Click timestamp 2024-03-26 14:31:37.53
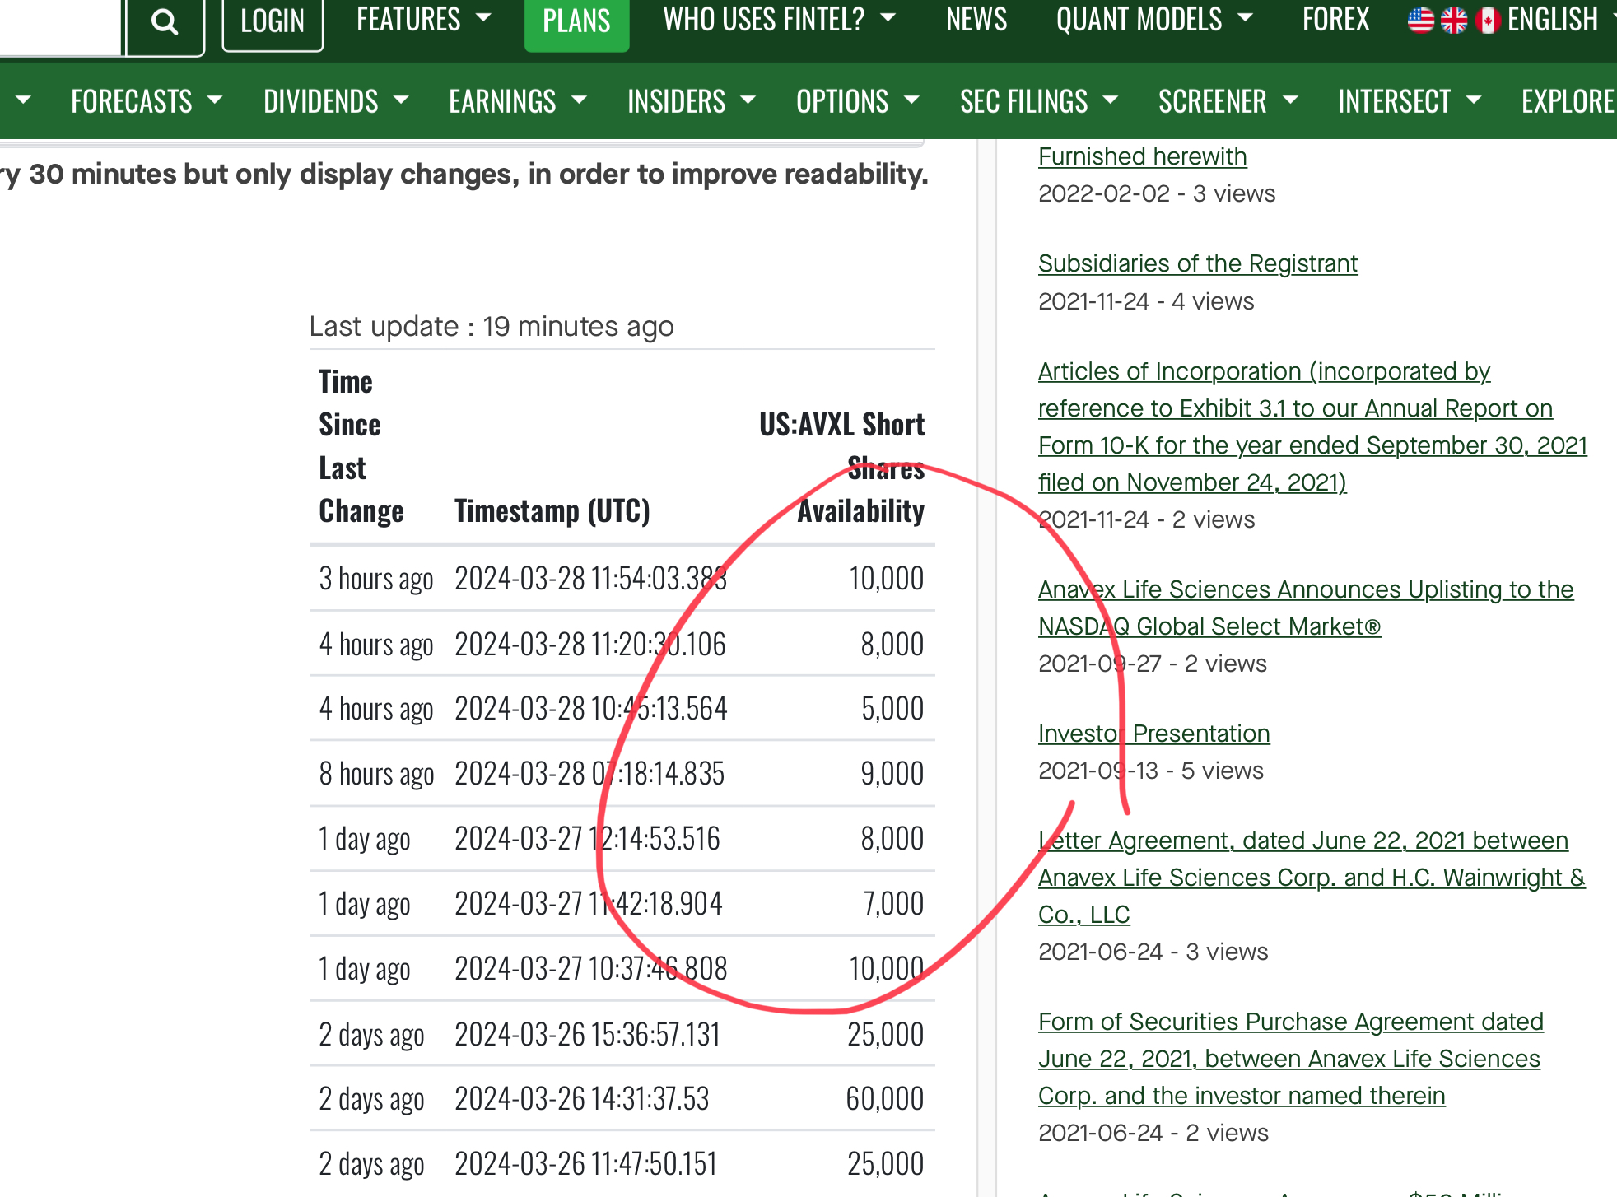 [x=581, y=1098]
